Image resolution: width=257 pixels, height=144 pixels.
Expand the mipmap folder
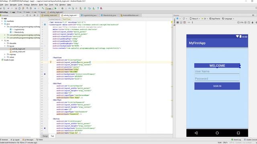click(x=5, y=54)
